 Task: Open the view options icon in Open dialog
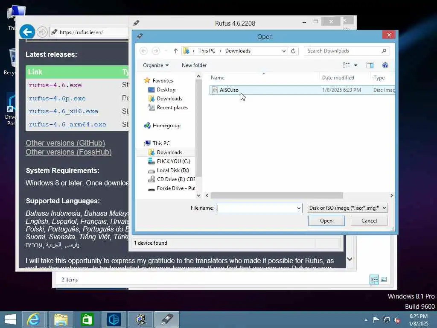346,65
